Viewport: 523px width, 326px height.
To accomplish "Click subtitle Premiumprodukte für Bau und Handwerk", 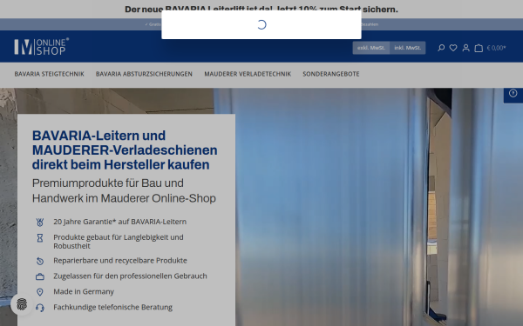I will (124, 190).
